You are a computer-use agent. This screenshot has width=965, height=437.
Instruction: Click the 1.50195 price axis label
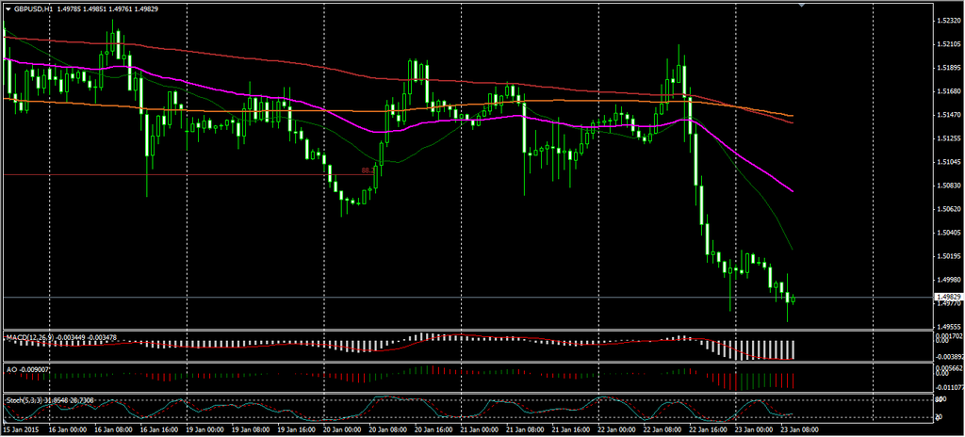(x=948, y=256)
